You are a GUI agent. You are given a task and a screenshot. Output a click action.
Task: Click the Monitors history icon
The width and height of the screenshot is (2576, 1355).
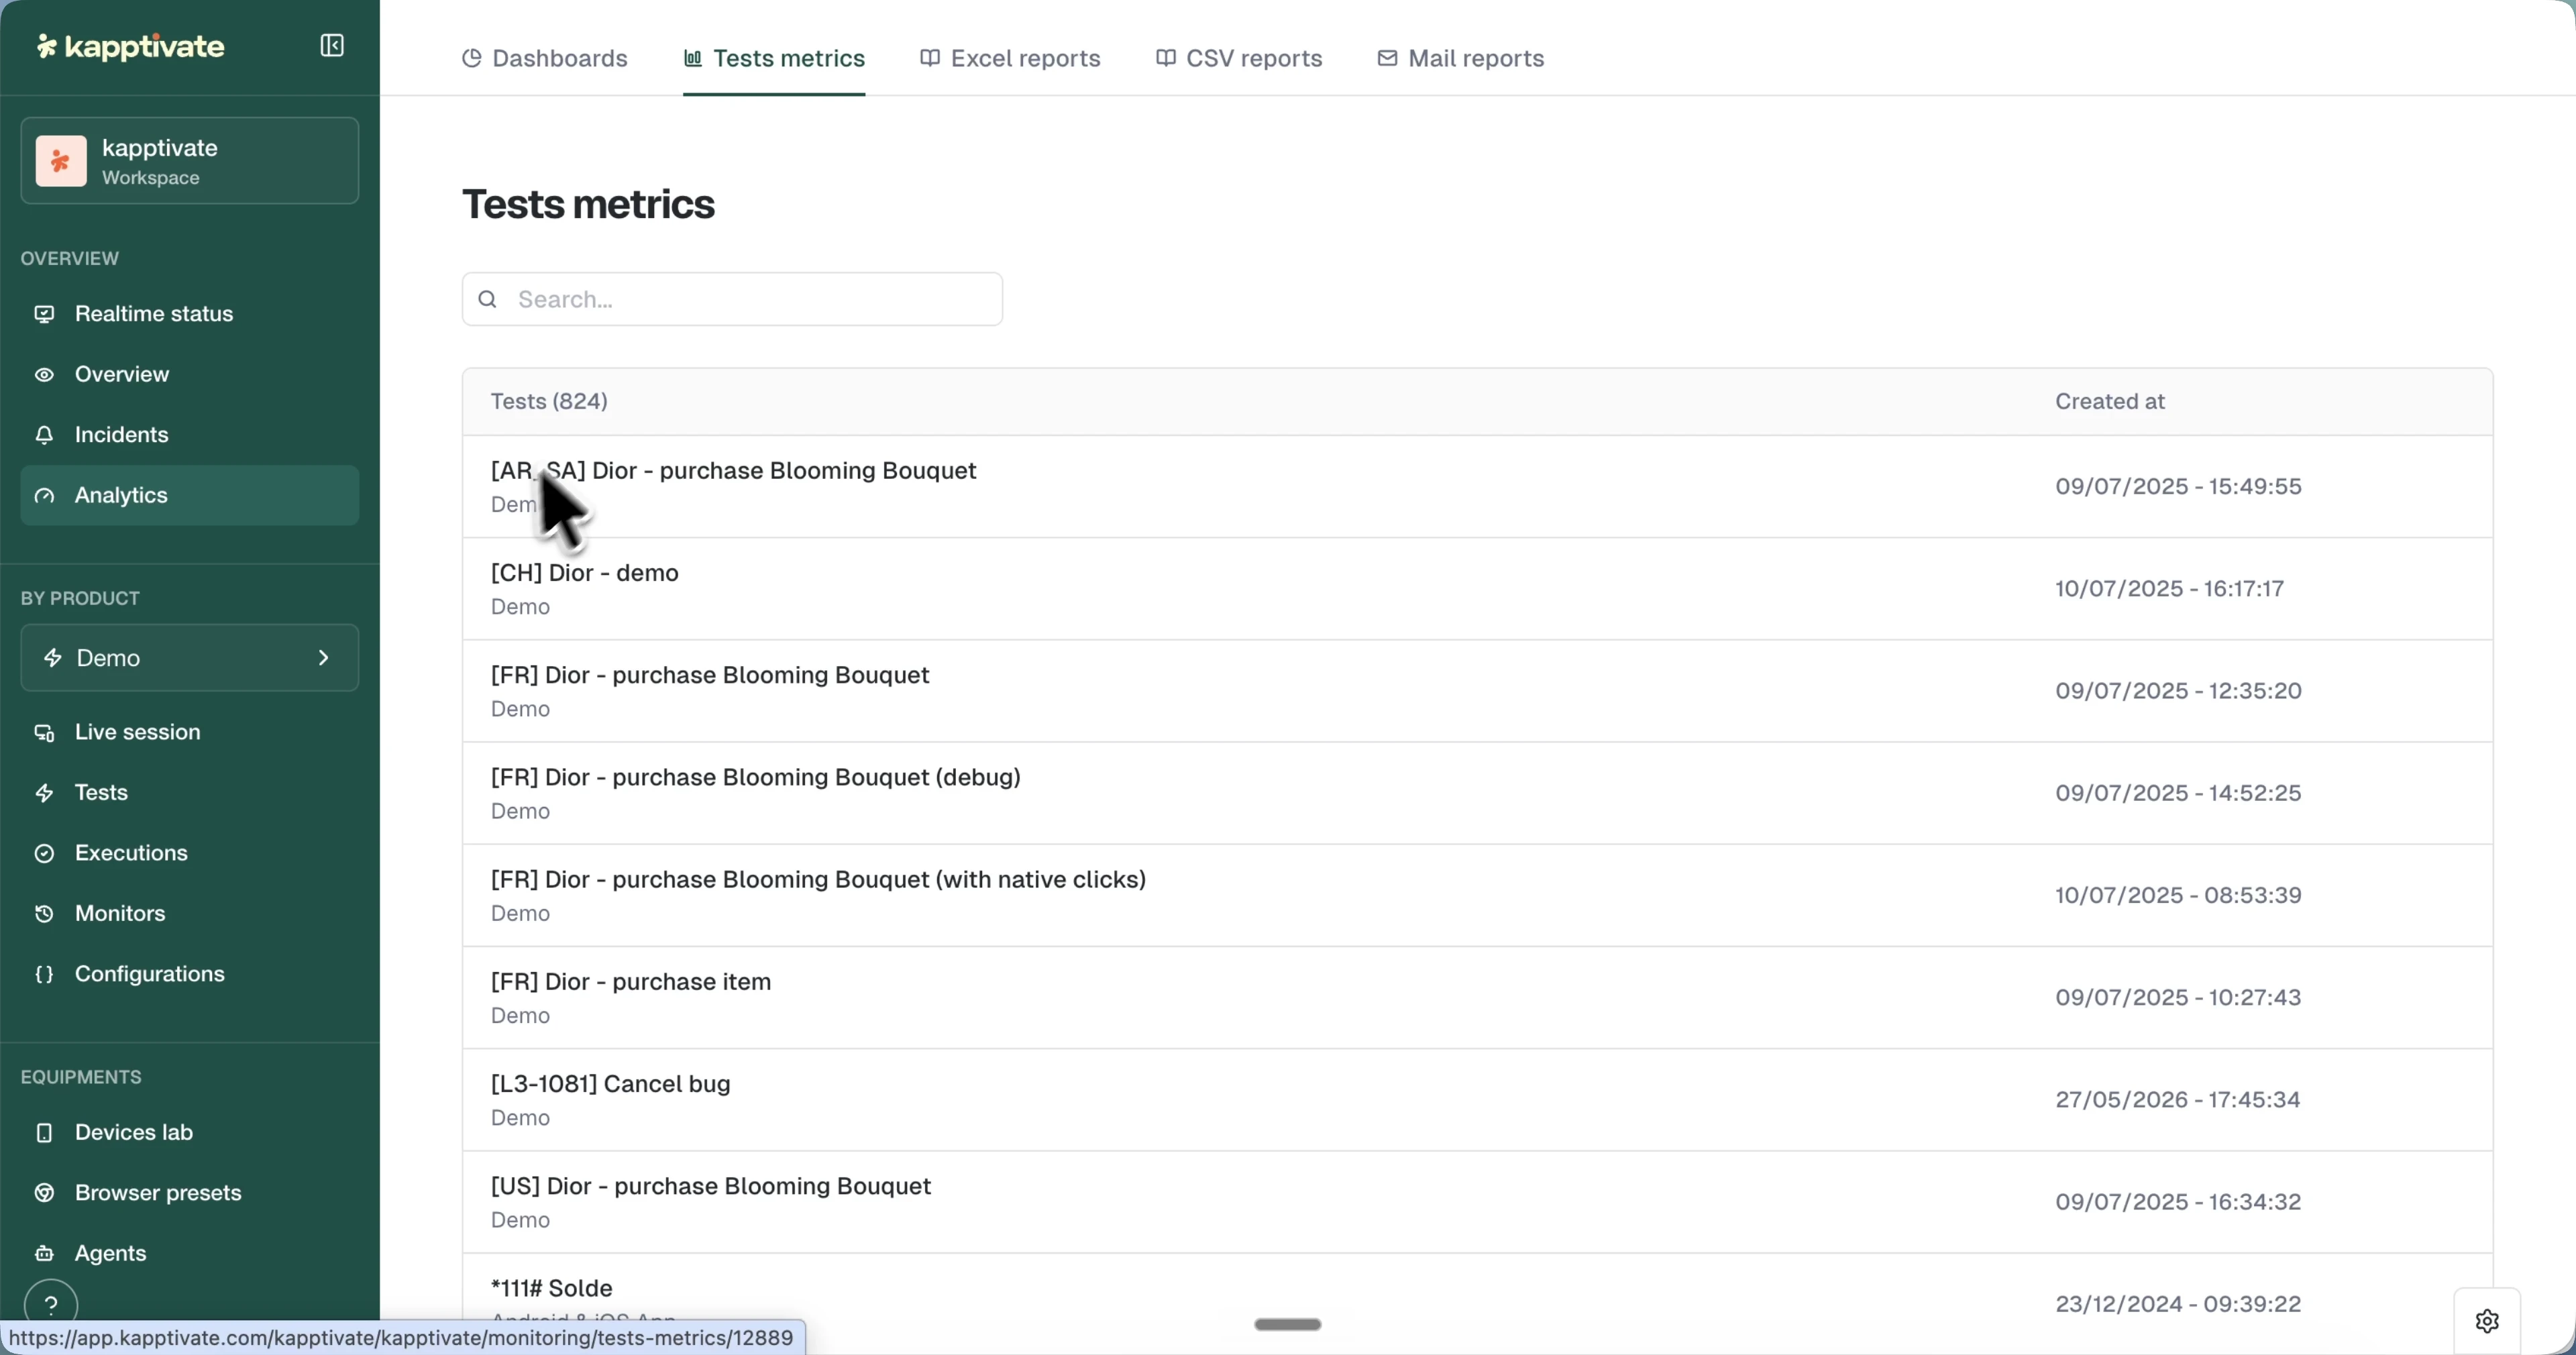pyautogui.click(x=44, y=914)
